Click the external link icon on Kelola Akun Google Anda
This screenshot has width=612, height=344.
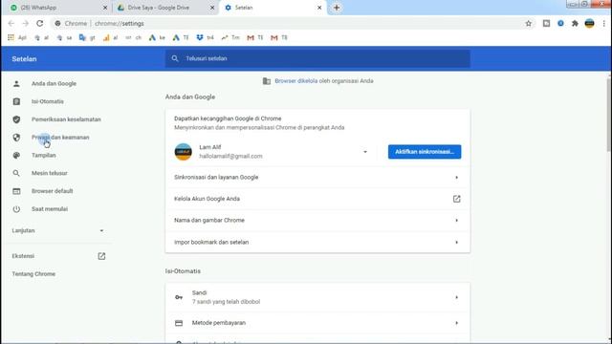[456, 199]
